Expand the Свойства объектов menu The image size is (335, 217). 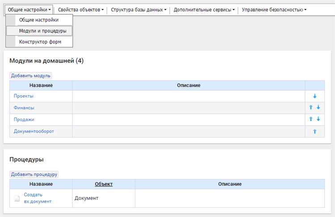tap(81, 10)
